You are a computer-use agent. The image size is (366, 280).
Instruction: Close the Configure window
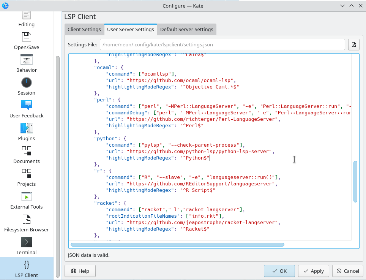point(361,6)
